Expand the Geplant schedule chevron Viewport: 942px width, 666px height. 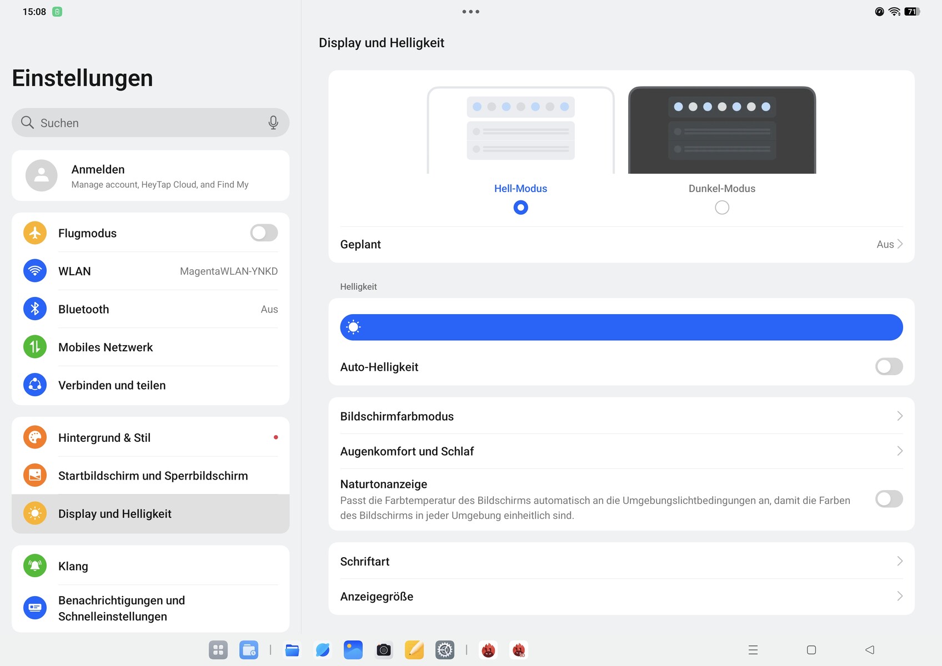point(900,244)
